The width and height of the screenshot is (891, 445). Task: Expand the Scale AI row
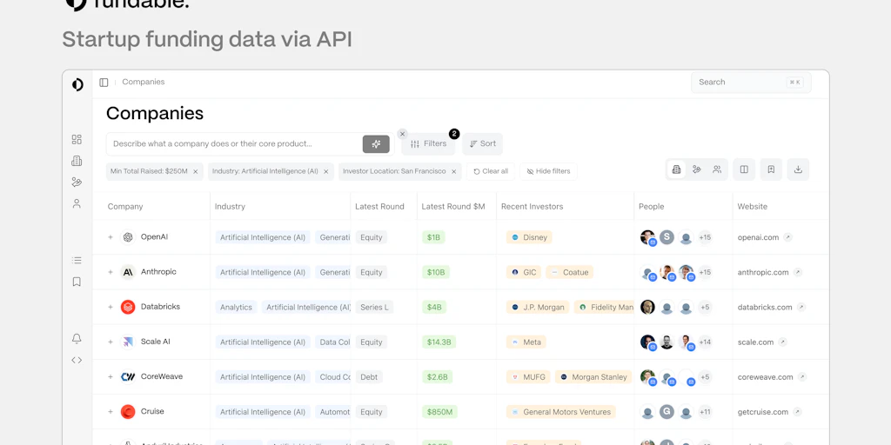coord(111,342)
